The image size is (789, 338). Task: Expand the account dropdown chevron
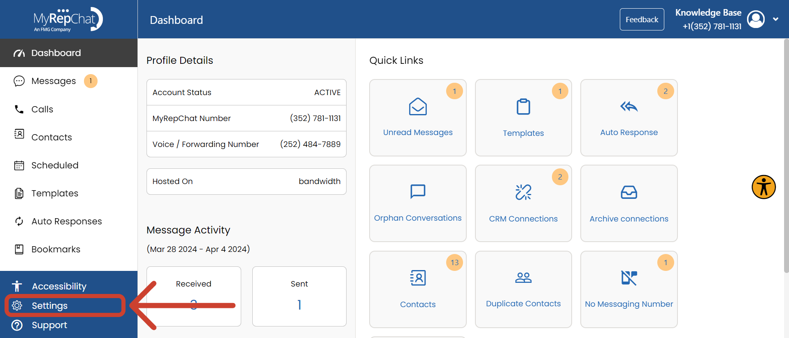(x=775, y=19)
